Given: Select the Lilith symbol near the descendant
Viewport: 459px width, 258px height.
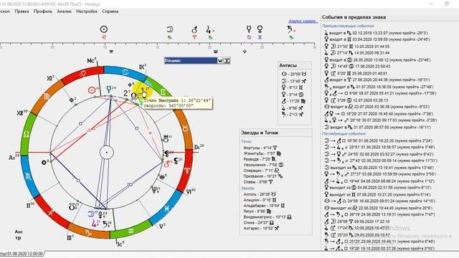Looking at the screenshot, I should [x=176, y=161].
